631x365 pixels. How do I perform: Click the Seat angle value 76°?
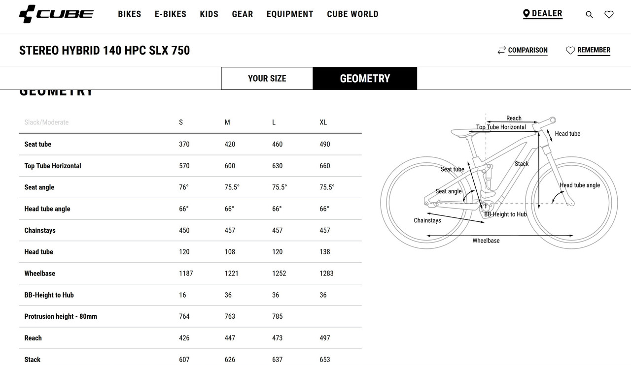click(184, 187)
